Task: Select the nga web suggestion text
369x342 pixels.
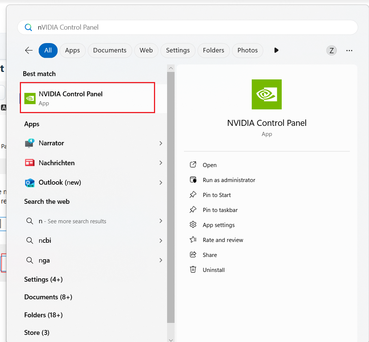Action: click(44, 261)
